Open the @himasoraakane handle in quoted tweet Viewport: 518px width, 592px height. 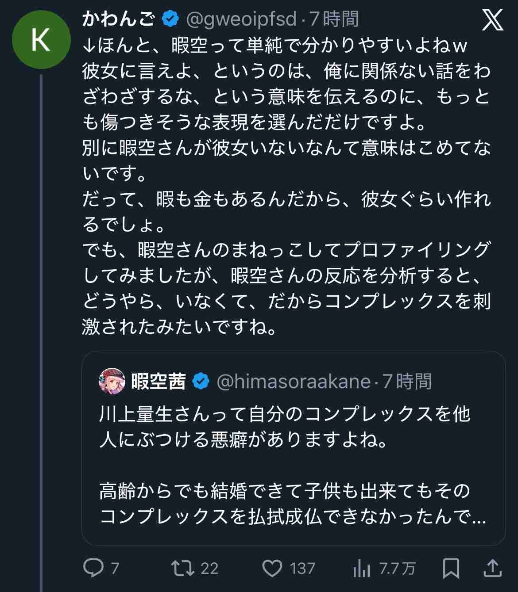pos(293,381)
